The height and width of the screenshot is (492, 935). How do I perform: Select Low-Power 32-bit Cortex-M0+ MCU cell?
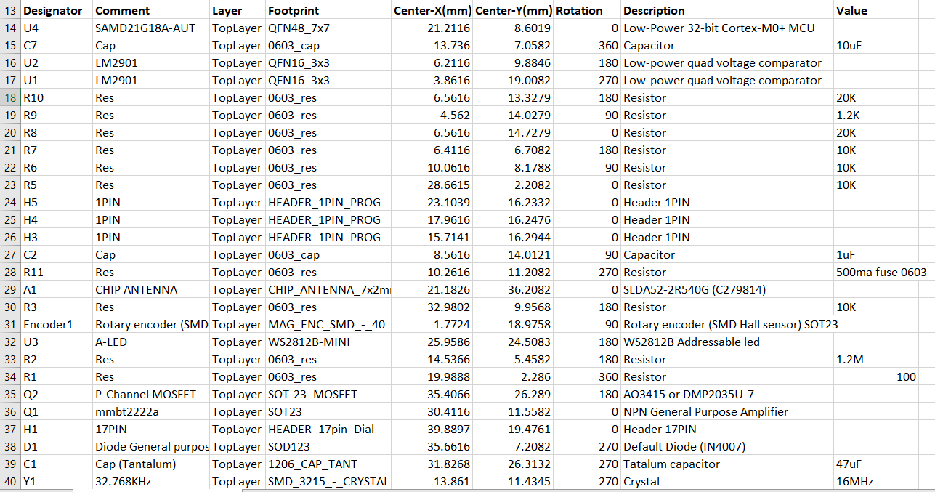pos(728,28)
